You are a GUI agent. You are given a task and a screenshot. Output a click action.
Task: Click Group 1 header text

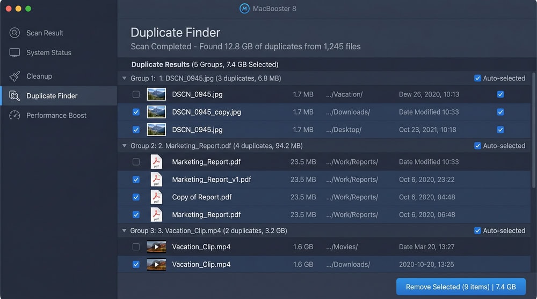coord(206,78)
